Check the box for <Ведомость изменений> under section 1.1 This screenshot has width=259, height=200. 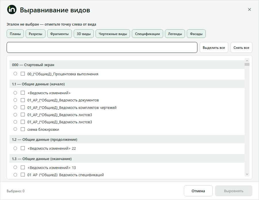[x=23, y=93]
